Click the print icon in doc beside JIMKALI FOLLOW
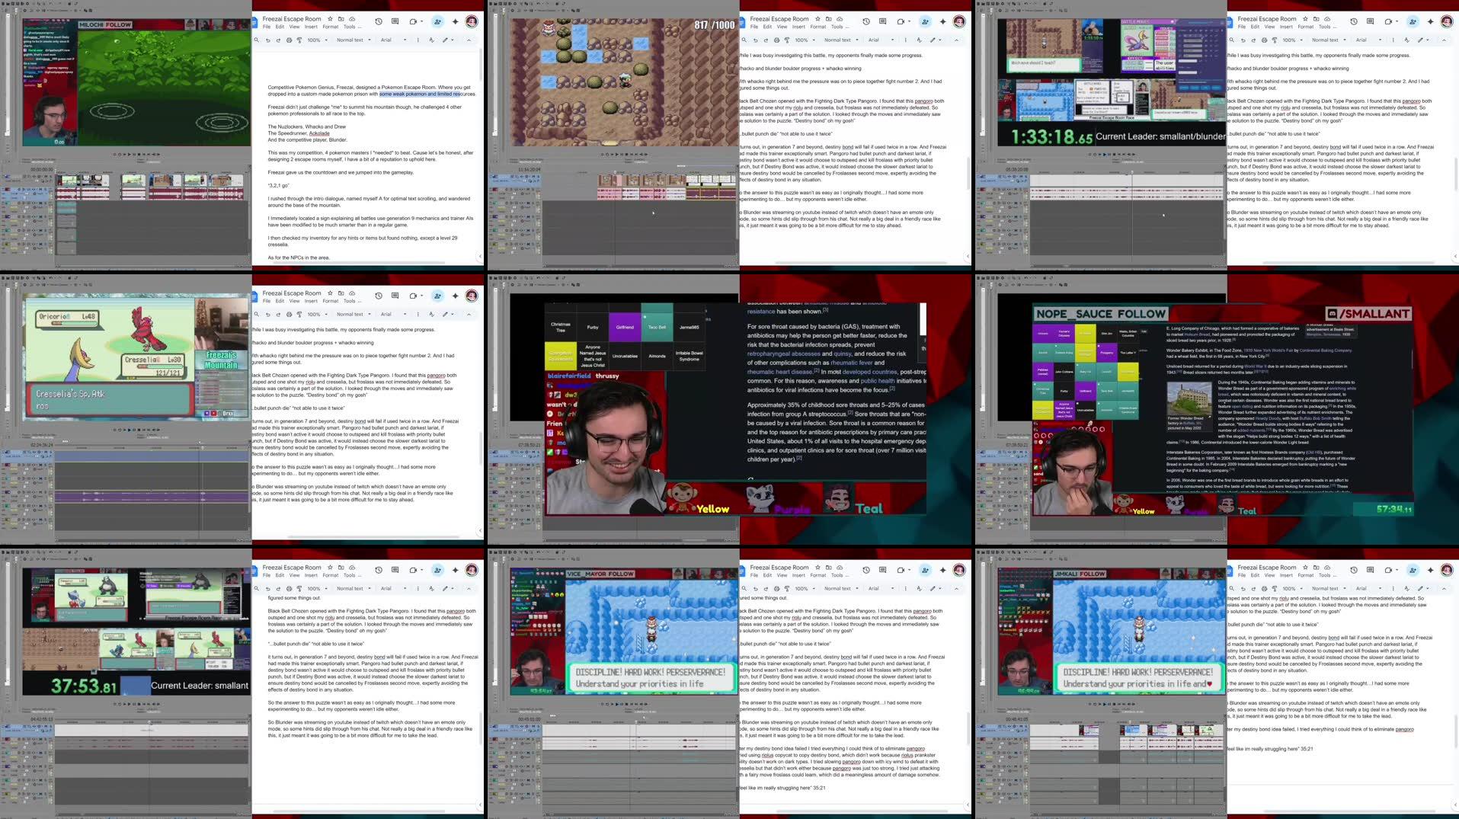Image resolution: width=1459 pixels, height=819 pixels. pos(1264,588)
